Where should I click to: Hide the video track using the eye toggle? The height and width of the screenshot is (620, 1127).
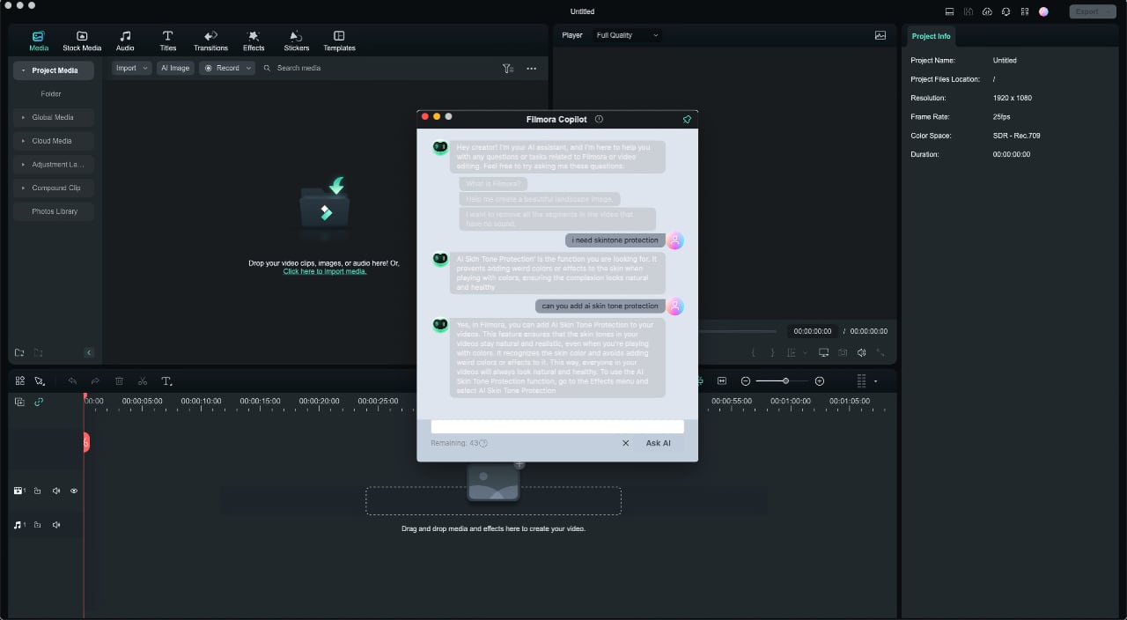pyautogui.click(x=73, y=491)
